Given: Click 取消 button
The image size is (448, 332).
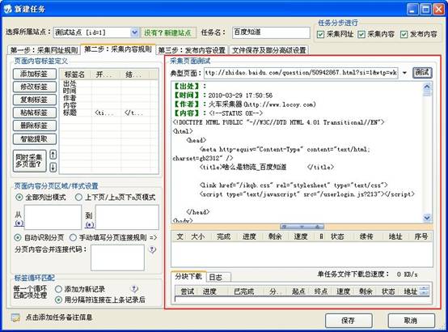Looking at the screenshot, I should [411, 321].
